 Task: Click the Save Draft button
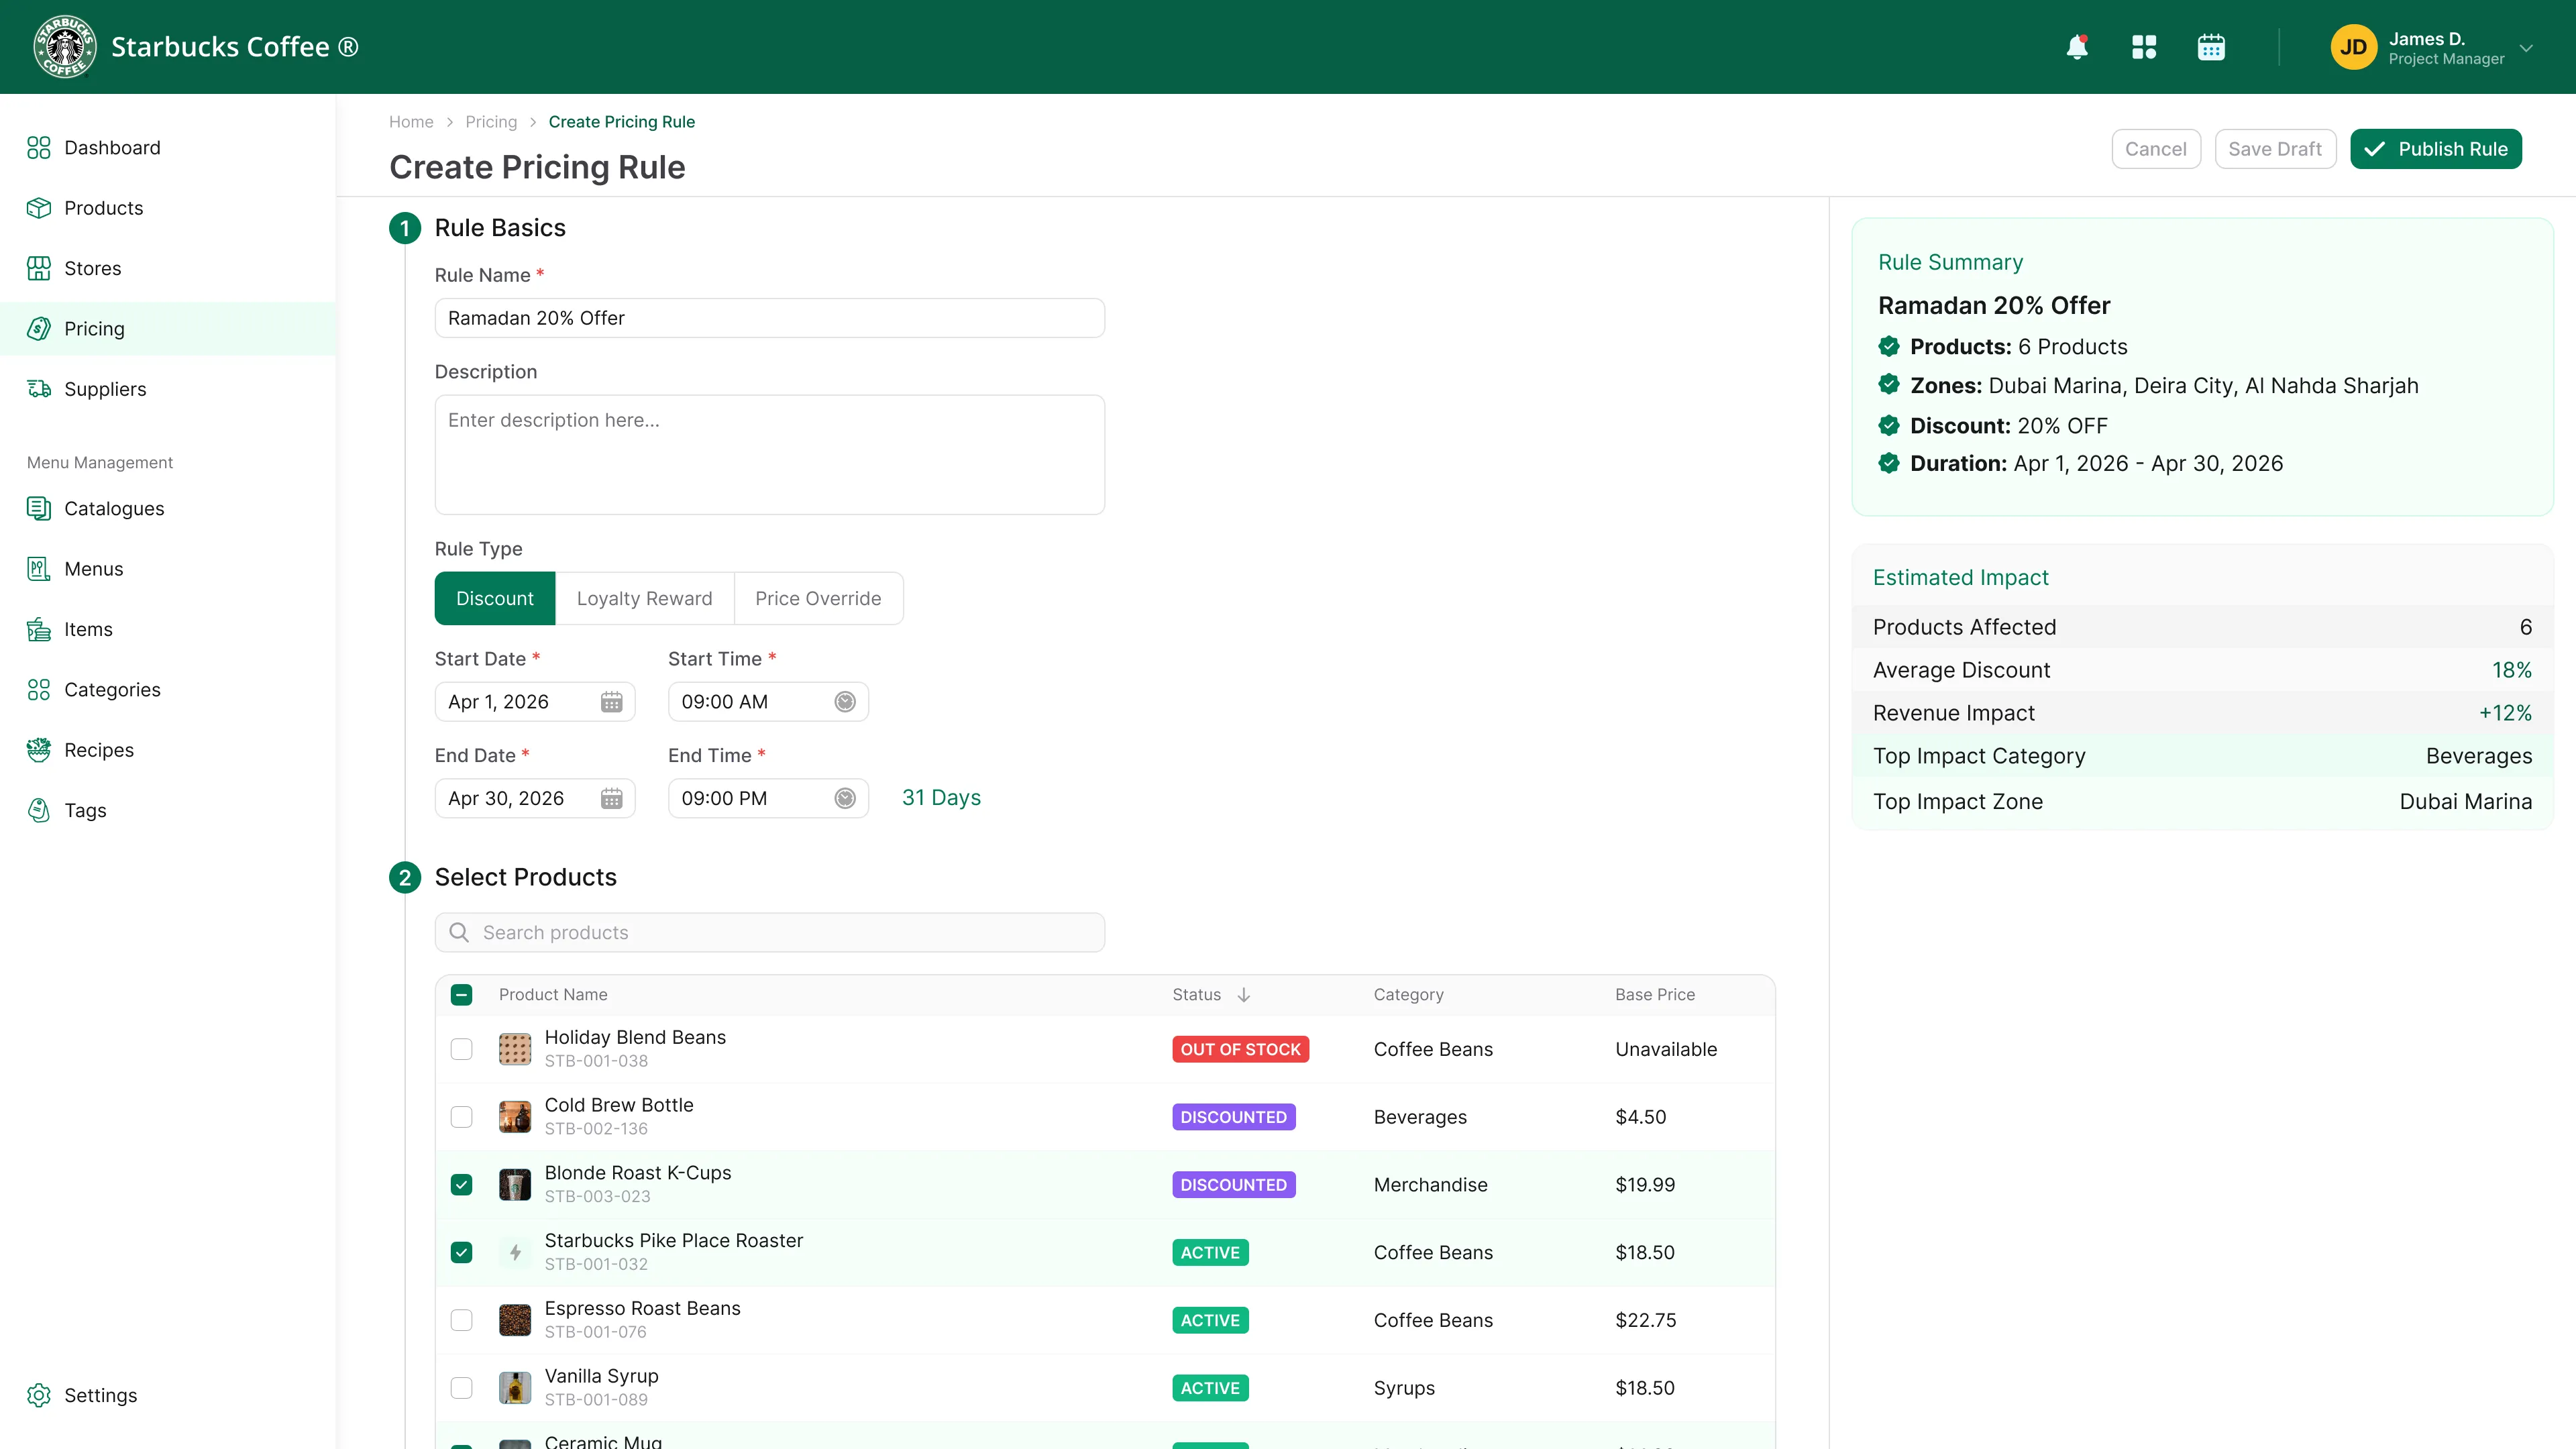point(2275,149)
